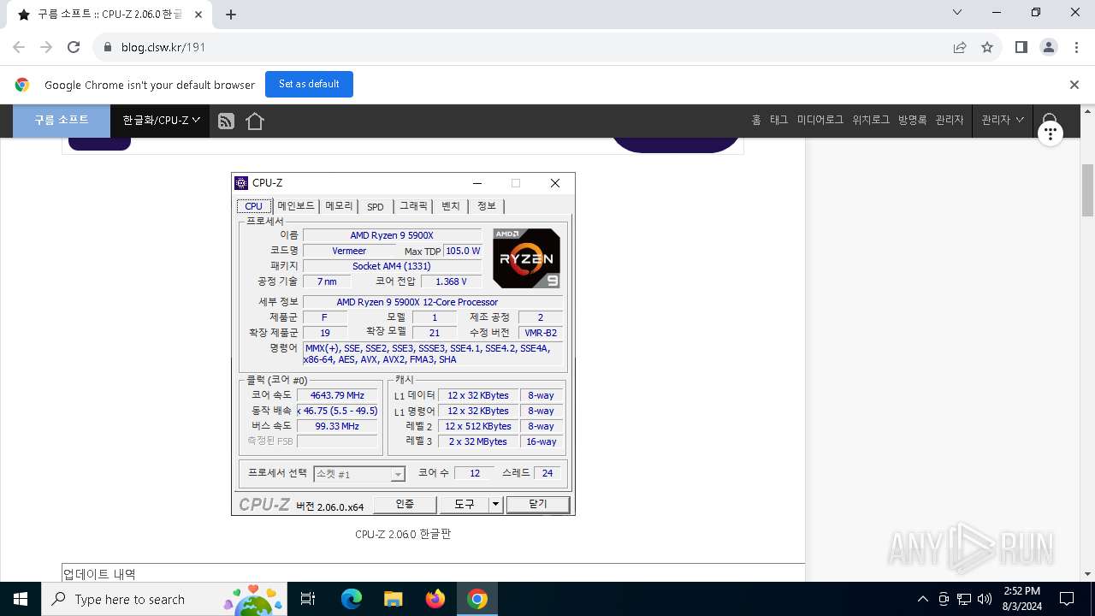Share this page using share icon
This screenshot has width=1095, height=616.
[960, 47]
